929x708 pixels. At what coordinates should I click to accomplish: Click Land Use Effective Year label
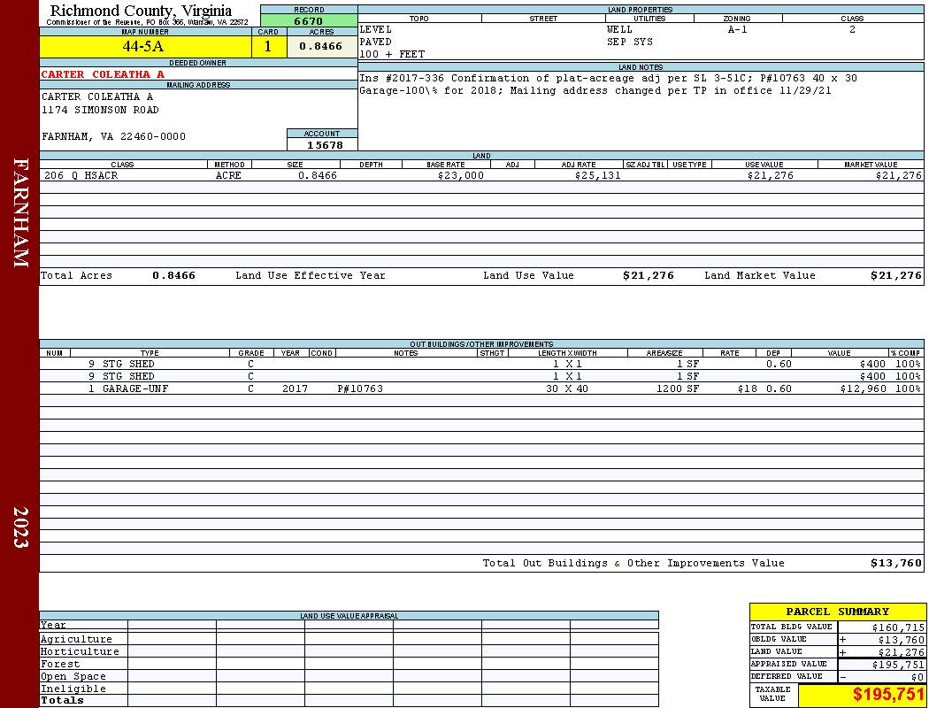coord(311,275)
